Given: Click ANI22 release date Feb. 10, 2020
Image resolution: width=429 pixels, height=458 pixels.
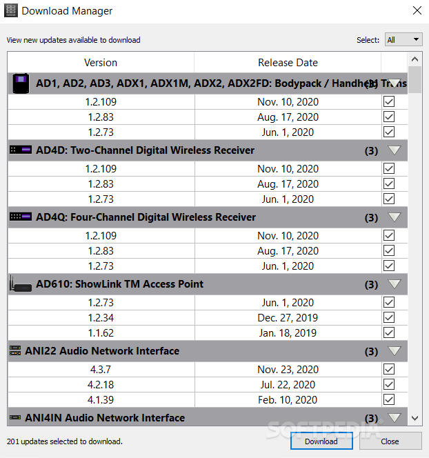Looking at the screenshot, I should (288, 399).
